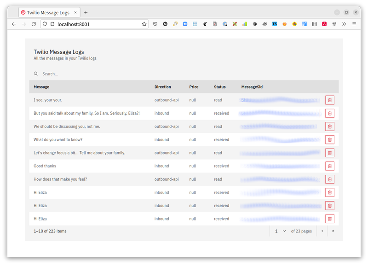The height and width of the screenshot is (265, 368).
Task: Sort by the MessageSid column header
Action: coord(252,87)
